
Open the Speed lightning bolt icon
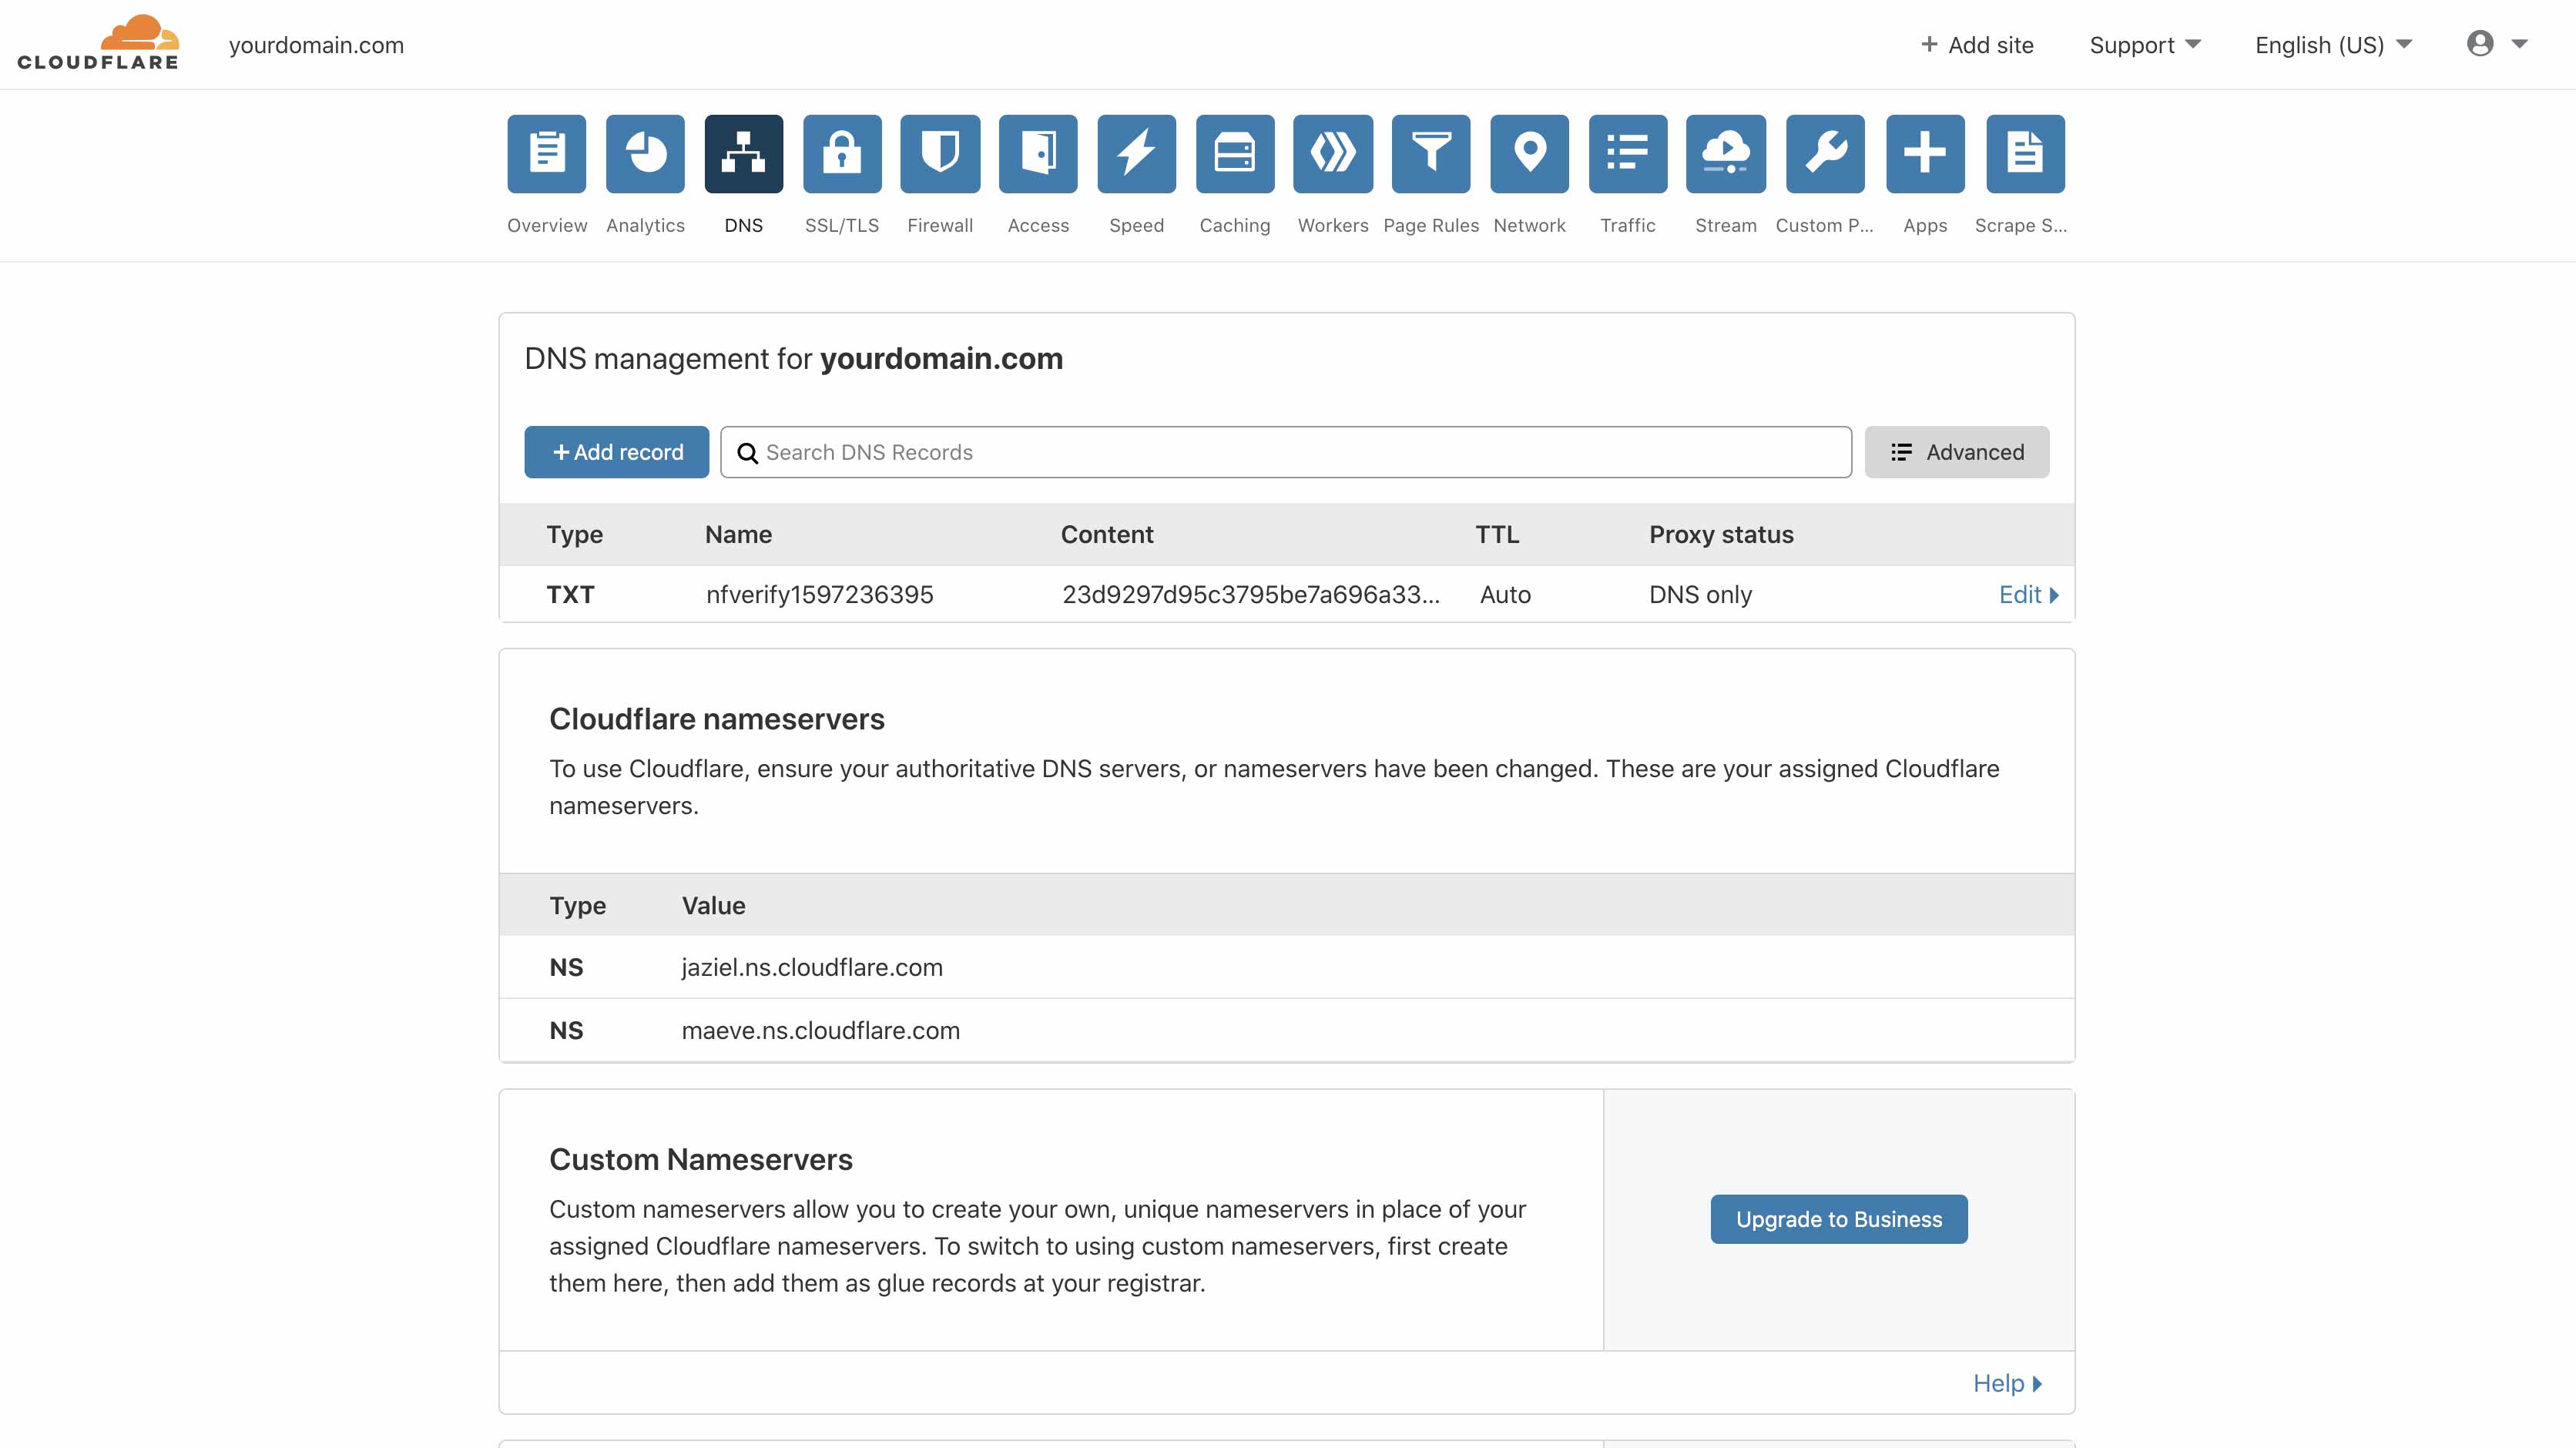tap(1136, 153)
